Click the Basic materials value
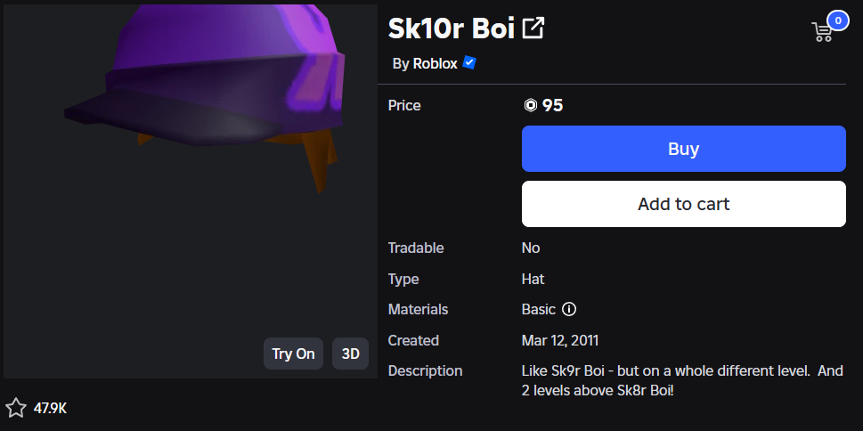 click(538, 310)
